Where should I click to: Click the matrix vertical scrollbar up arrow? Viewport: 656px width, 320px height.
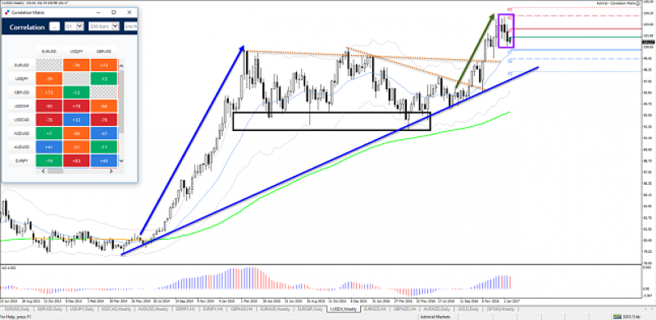(x=121, y=65)
